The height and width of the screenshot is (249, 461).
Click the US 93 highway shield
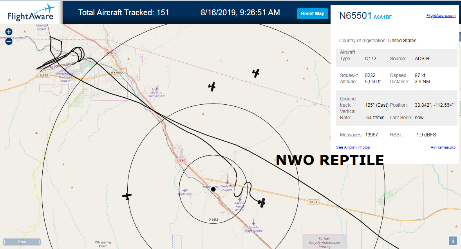tap(109, 53)
